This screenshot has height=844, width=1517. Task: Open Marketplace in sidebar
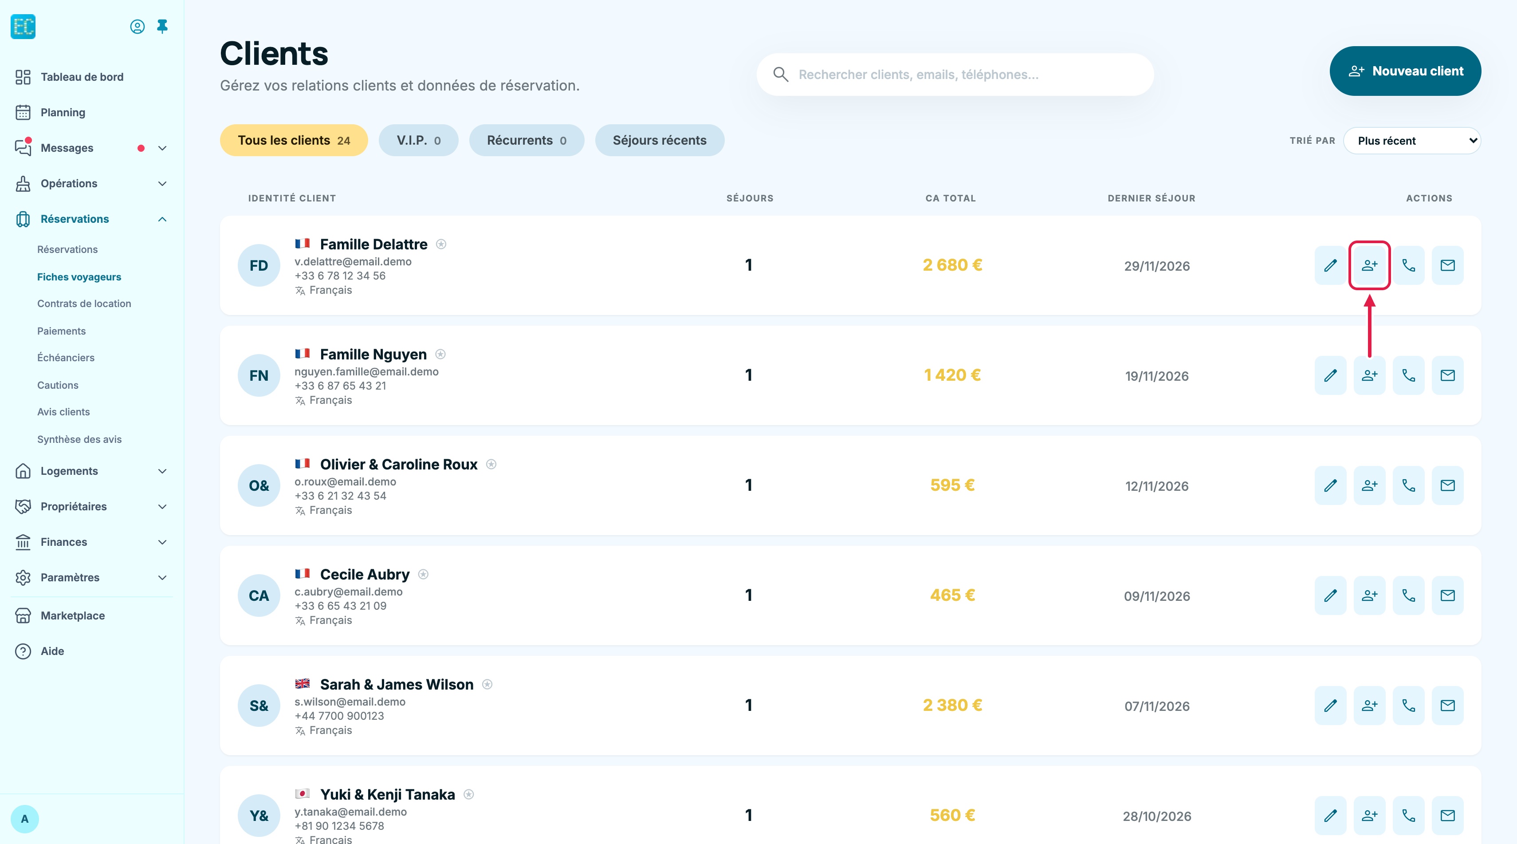pos(72,616)
